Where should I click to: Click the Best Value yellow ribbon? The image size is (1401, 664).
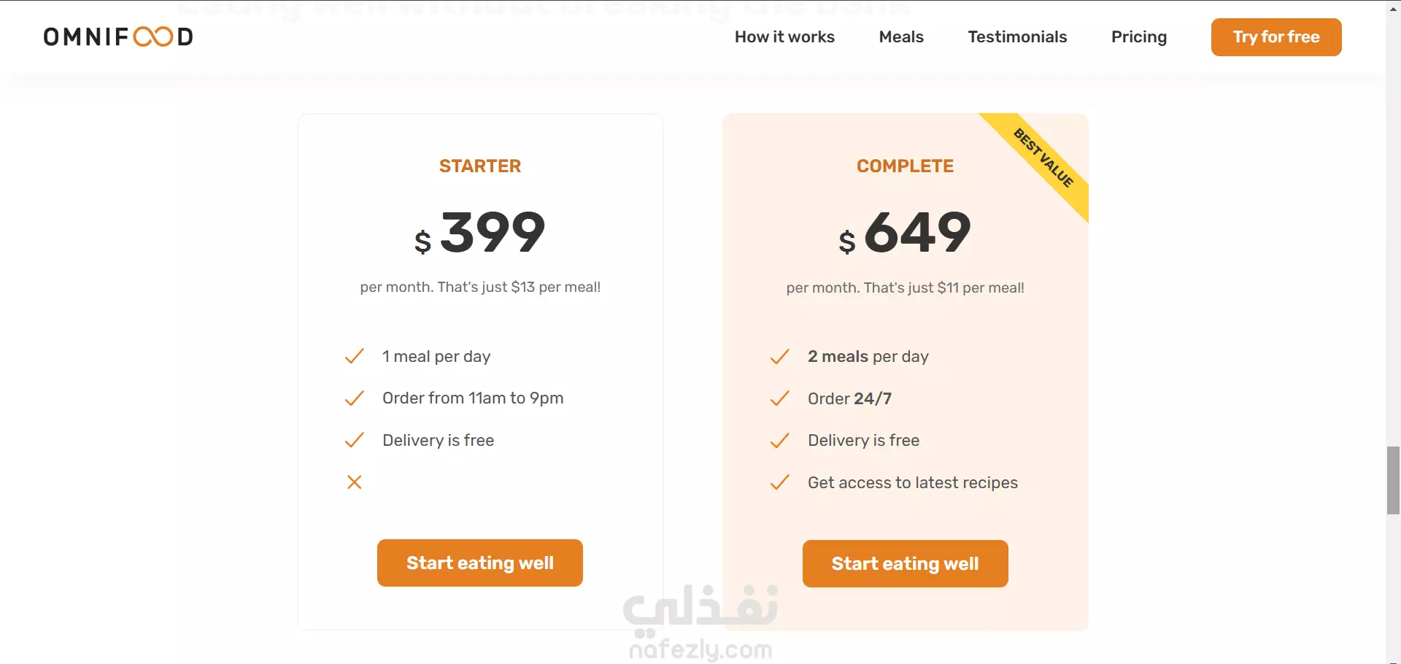[x=1043, y=158]
